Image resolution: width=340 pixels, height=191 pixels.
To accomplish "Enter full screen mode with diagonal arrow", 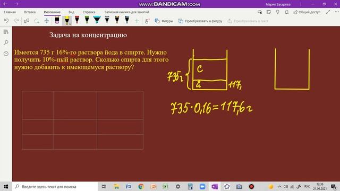I will [x=328, y=12].
